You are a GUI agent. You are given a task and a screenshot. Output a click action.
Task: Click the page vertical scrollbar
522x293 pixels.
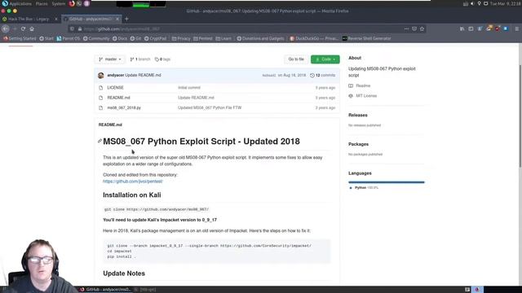click(520, 116)
